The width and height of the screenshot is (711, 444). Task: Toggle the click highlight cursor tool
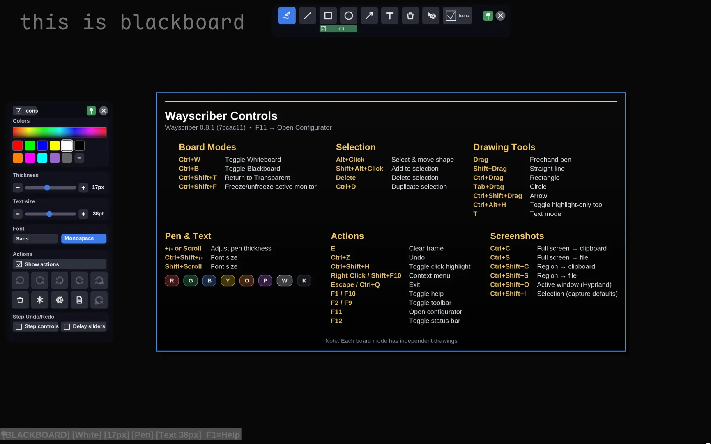(430, 16)
